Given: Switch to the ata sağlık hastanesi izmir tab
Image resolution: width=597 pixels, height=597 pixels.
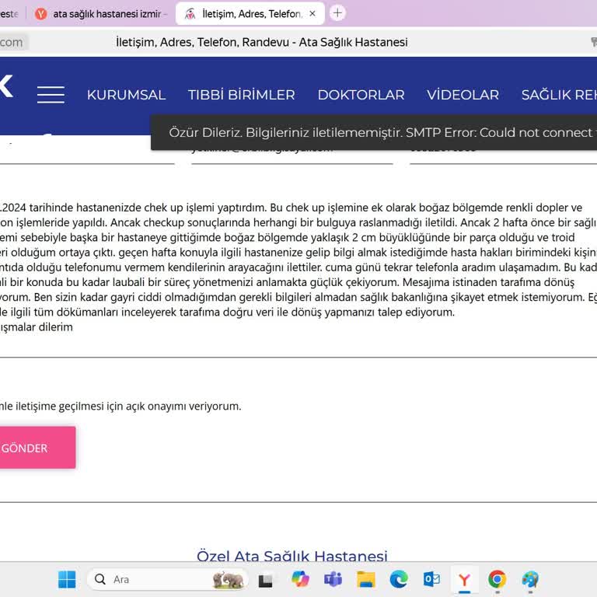Looking at the screenshot, I should [102, 14].
